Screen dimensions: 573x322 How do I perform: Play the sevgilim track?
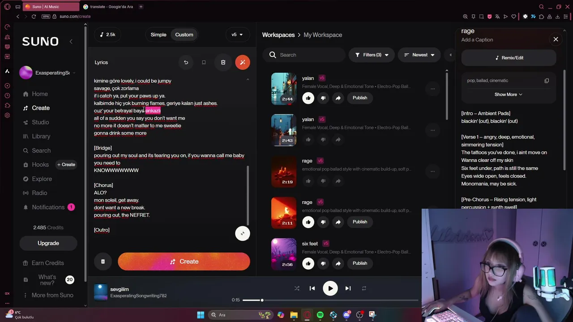[330, 288]
